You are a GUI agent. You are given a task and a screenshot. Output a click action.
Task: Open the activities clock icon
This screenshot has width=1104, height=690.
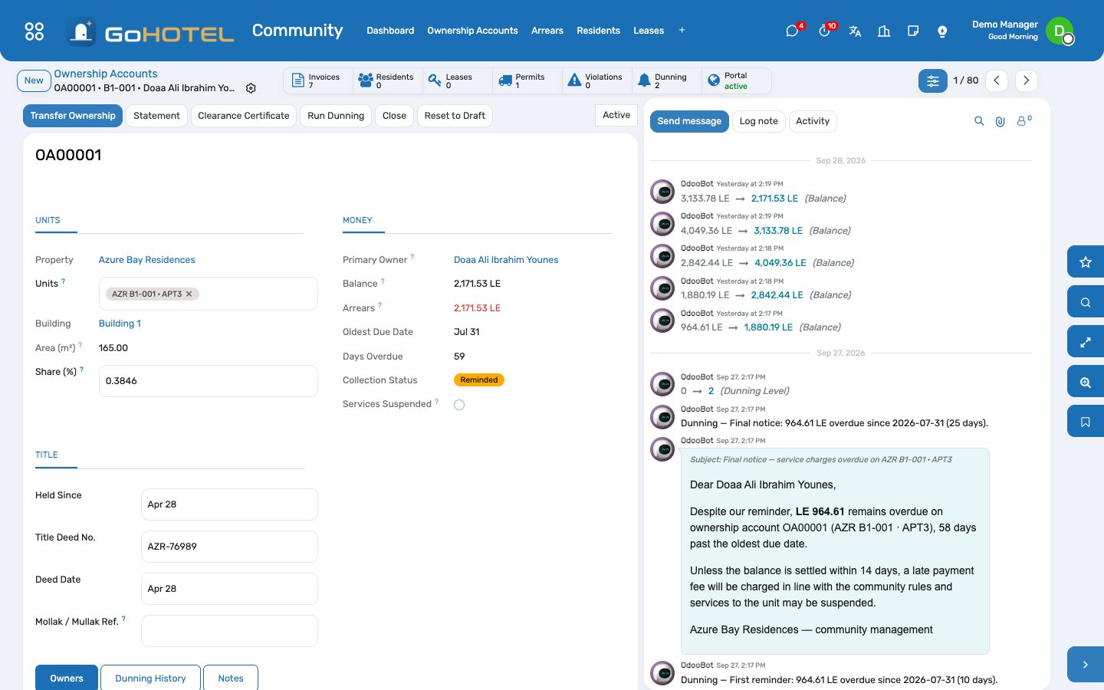tap(824, 31)
